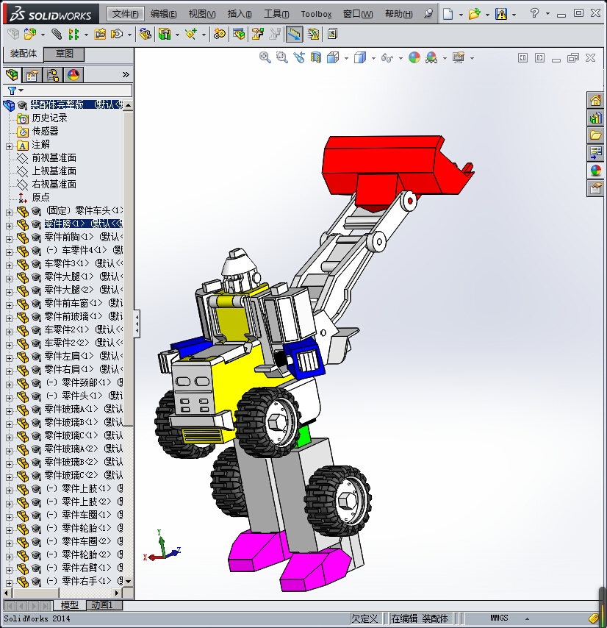Open DisplayManager tab icon

click(x=73, y=75)
